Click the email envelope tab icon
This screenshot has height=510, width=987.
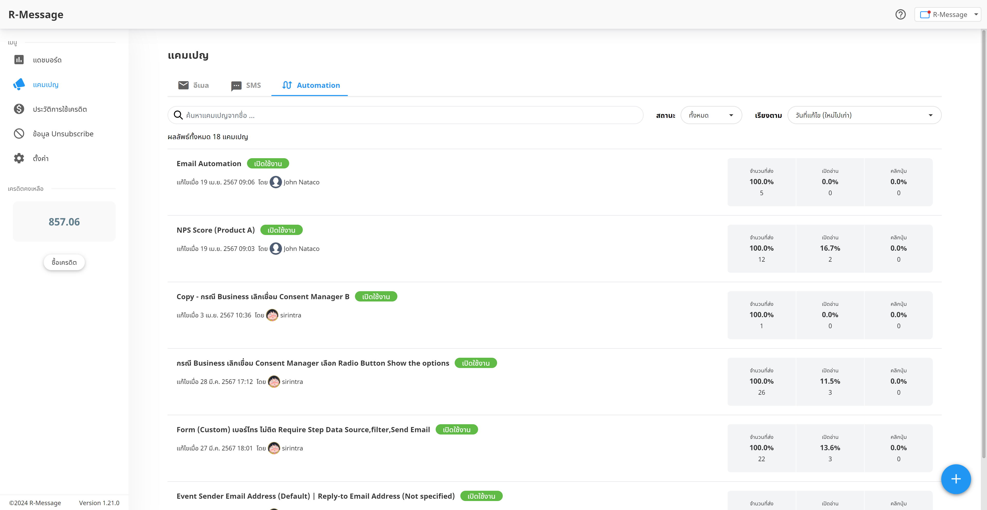click(184, 85)
